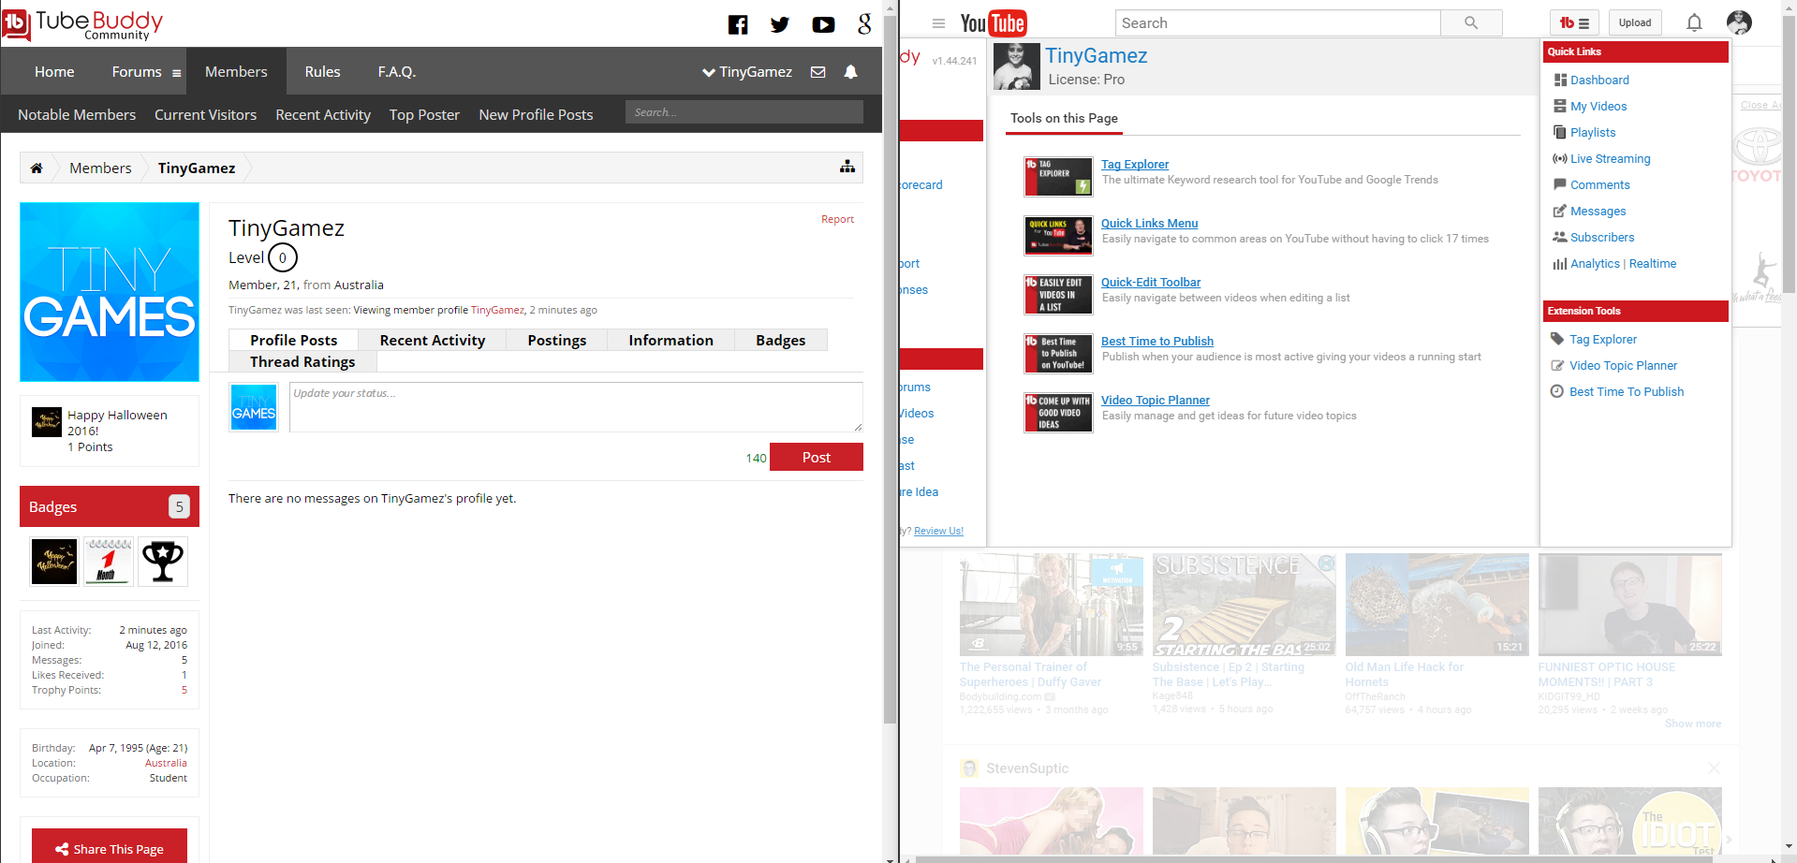Click the Australia location link

click(x=166, y=763)
